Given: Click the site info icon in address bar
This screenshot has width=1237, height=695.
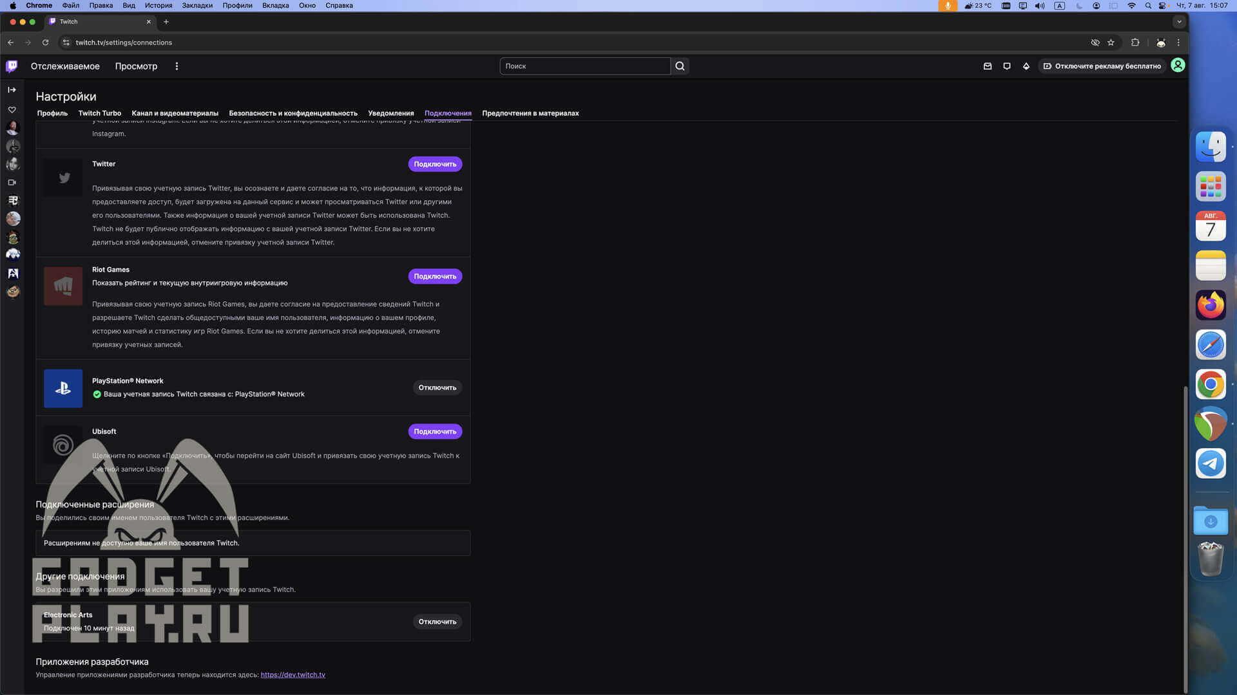Looking at the screenshot, I should pyautogui.click(x=66, y=42).
